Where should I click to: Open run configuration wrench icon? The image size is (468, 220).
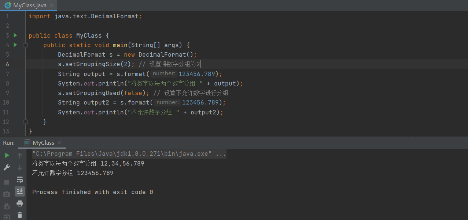pos(7,167)
